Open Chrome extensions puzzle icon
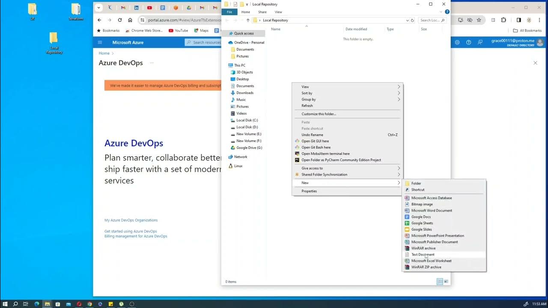The height and width of the screenshot is (308, 548). 503,20
